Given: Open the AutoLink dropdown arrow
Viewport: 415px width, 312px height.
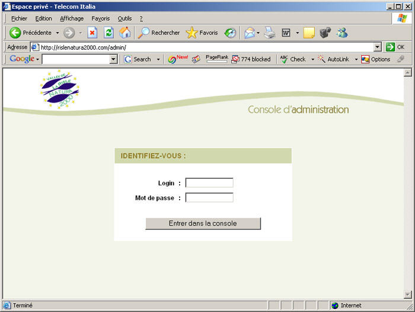Looking at the screenshot, I should point(356,59).
